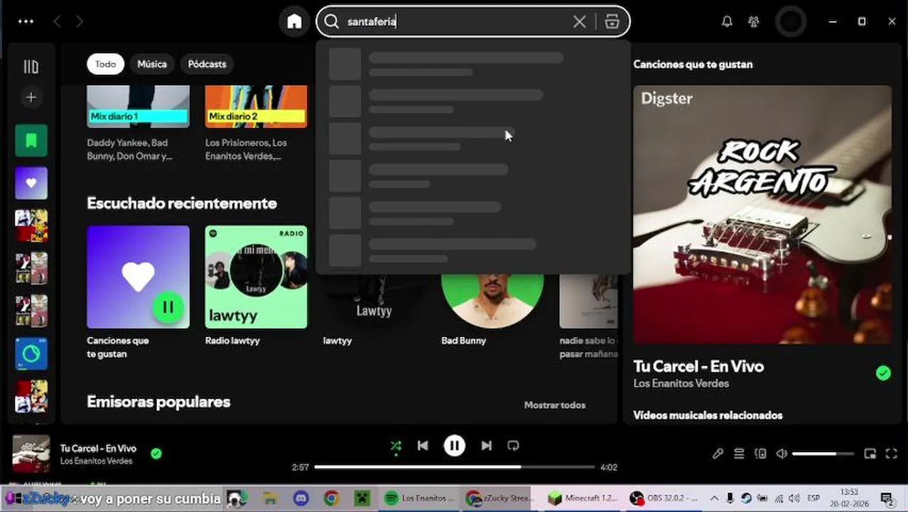The height and width of the screenshot is (512, 908).
Task: Skip to next track
Action: (486, 446)
